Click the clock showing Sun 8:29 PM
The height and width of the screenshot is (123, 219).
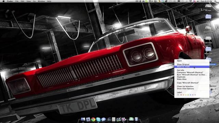point(207,1)
